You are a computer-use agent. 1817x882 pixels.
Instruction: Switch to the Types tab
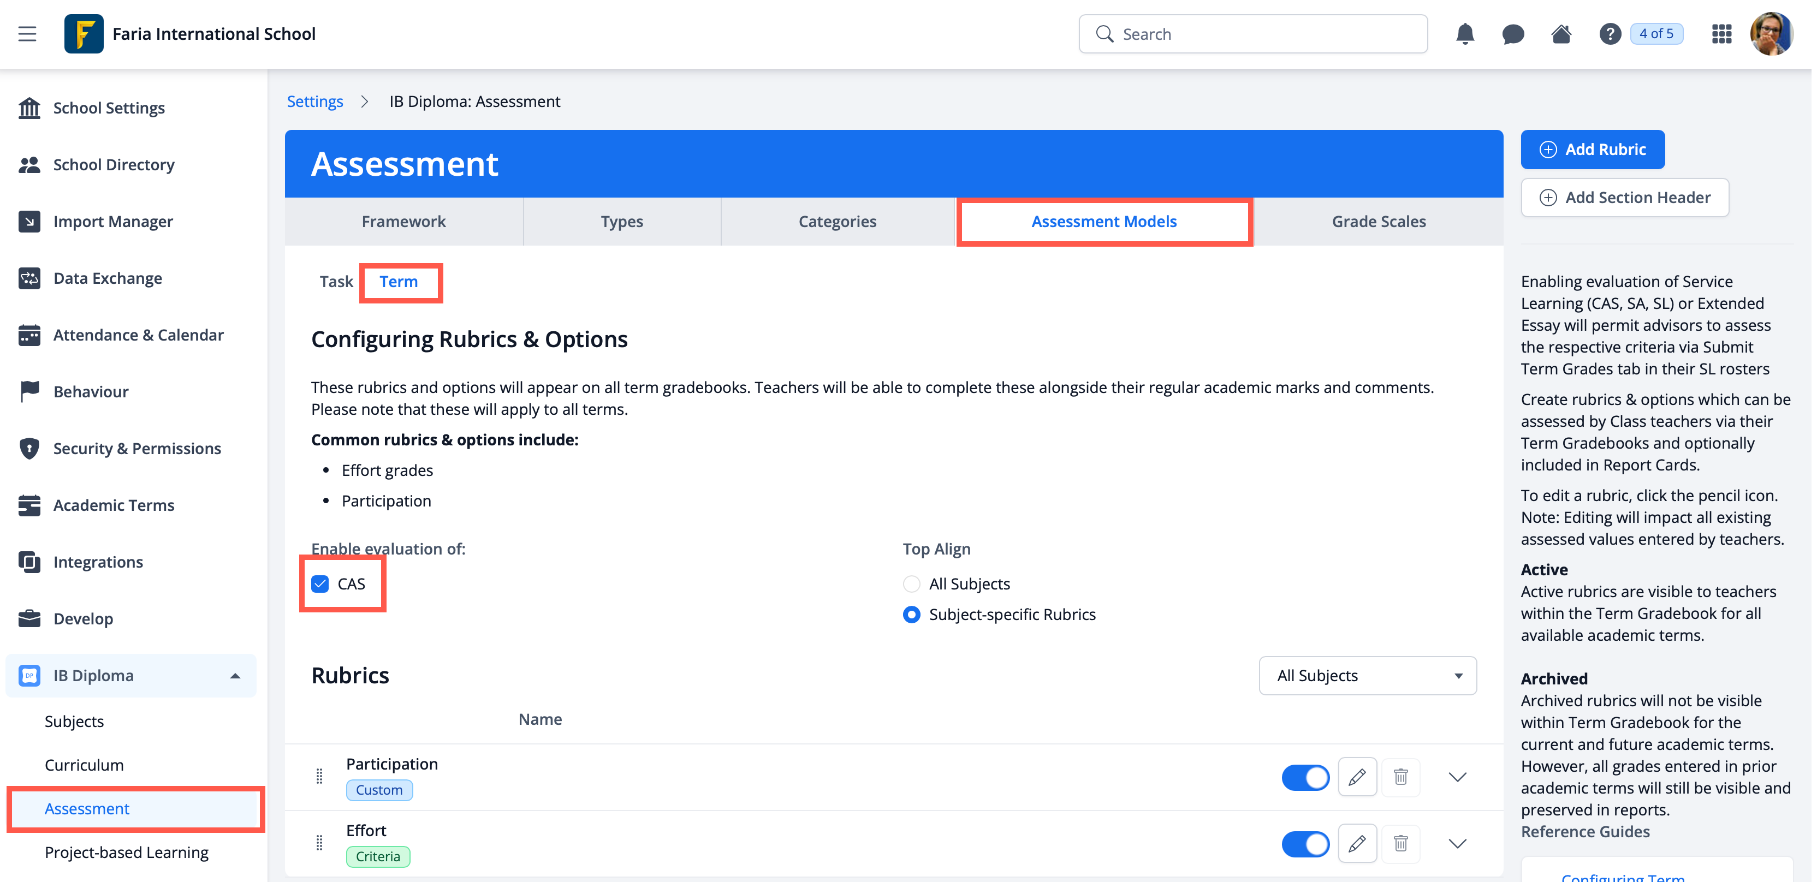(x=621, y=222)
